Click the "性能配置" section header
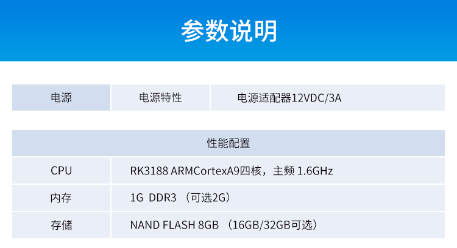Screen dimensions: 457x248 point(228,144)
